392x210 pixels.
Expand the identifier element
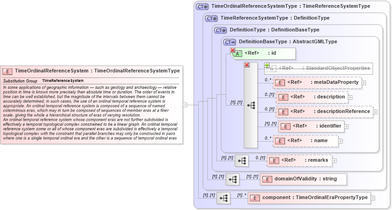346,127
